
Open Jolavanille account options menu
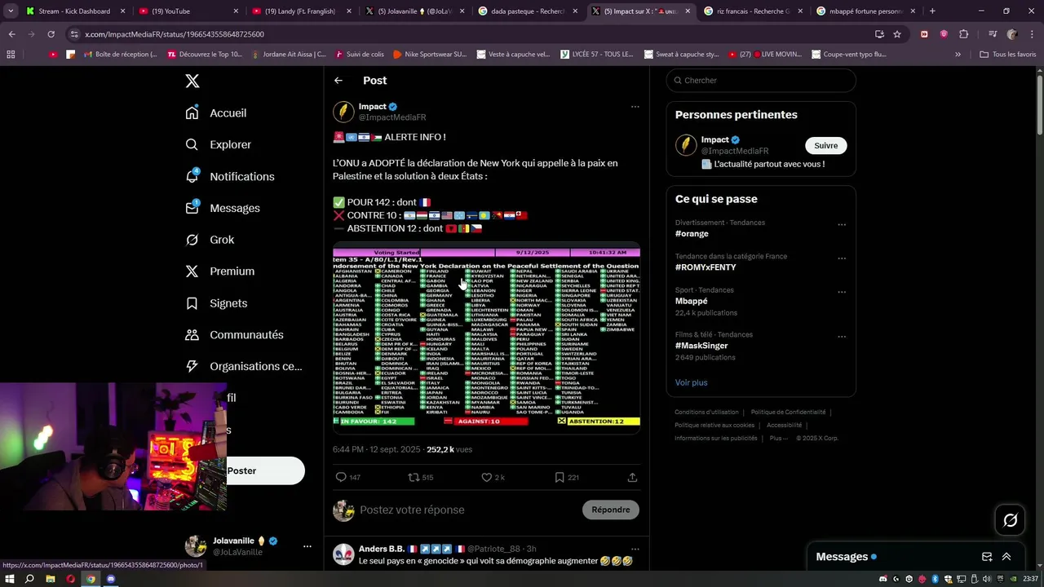307,546
